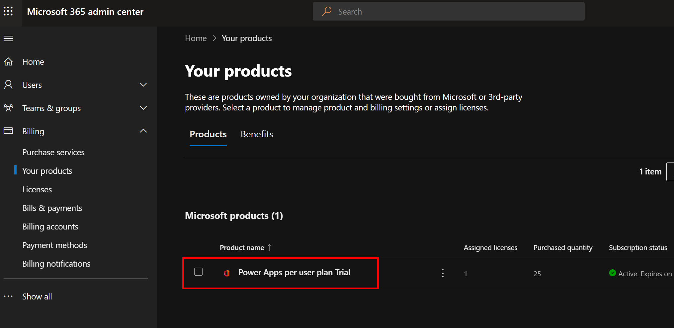Collapse the navigation menu hamburger icon
Screen dimensions: 674x328
(x=8, y=38)
